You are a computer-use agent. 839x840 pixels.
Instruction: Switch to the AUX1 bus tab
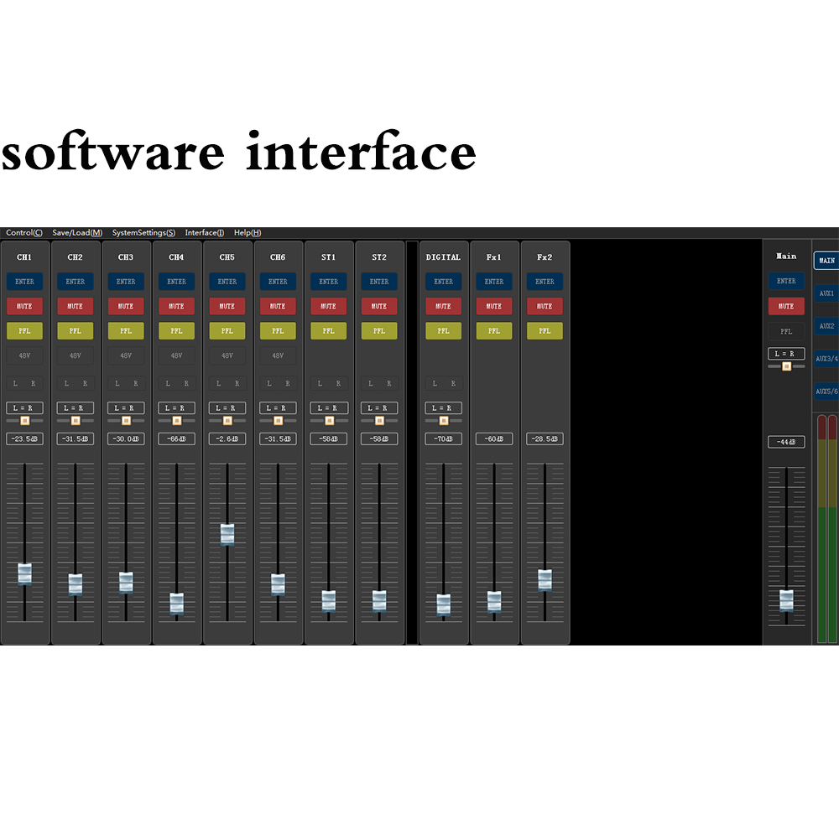coord(826,293)
